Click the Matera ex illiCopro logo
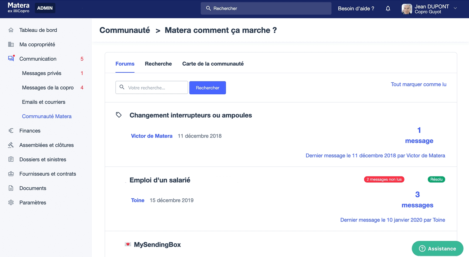Image resolution: width=469 pixels, height=257 pixels. (x=18, y=8)
